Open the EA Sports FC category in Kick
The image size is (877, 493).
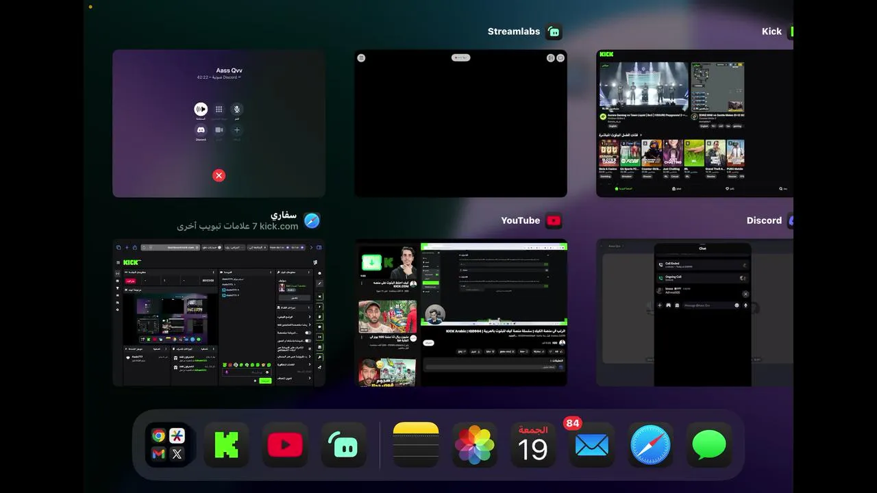pyautogui.click(x=630, y=153)
